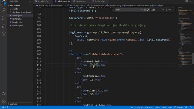Open Explorer more actions ellipsis

coord(29,1)
